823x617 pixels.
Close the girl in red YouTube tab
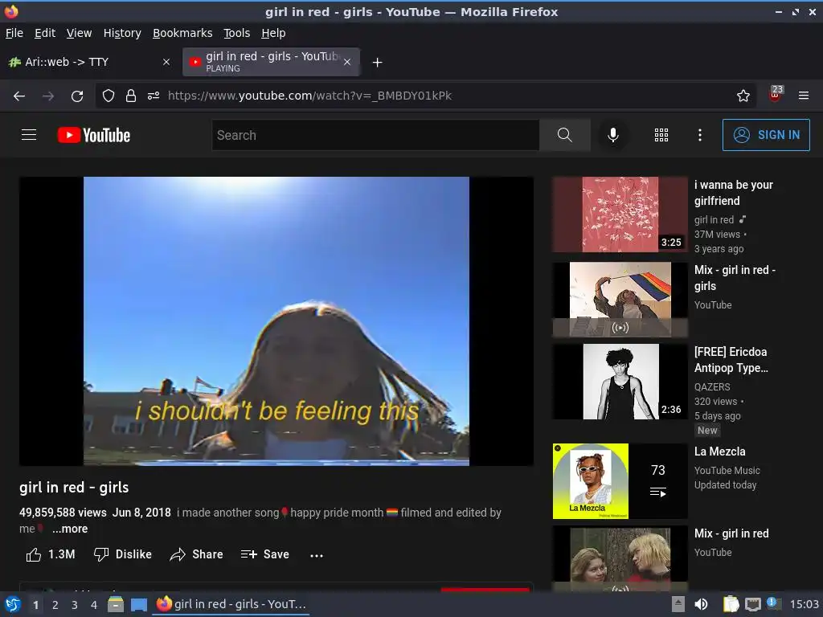[347, 62]
